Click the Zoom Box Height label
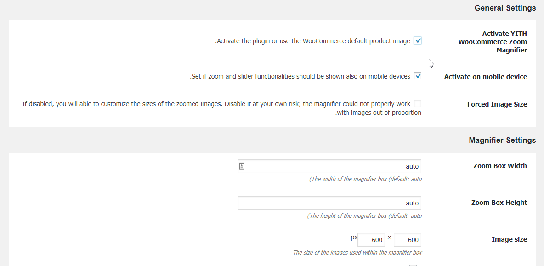Viewport: 544px width, 266px height. tap(499, 203)
